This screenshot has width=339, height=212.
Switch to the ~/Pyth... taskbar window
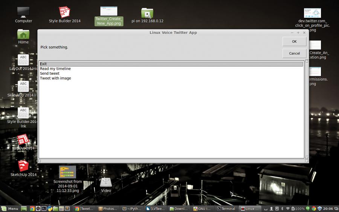coord(132,209)
